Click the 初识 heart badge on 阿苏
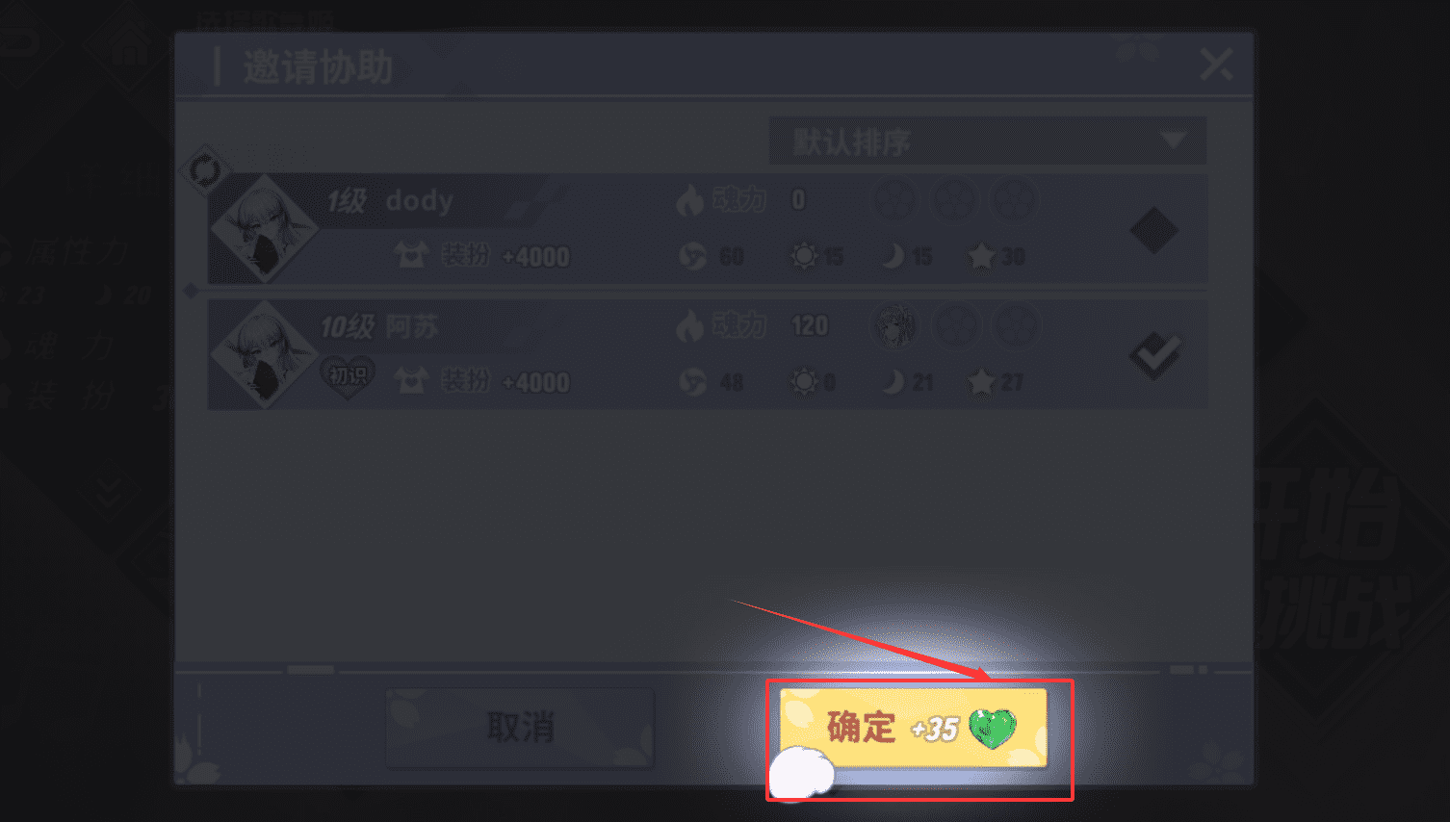 348,374
